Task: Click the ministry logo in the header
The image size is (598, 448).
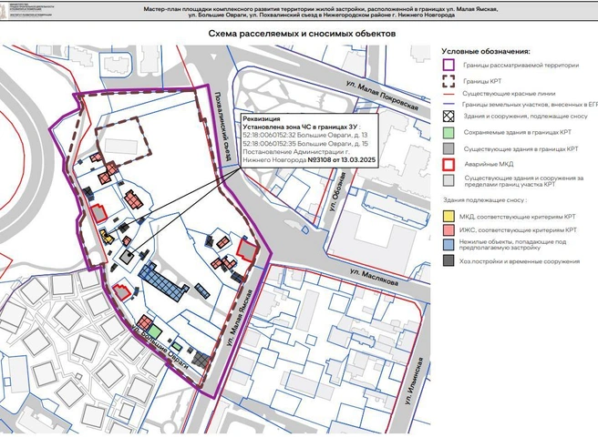Action: pyautogui.click(x=5, y=10)
